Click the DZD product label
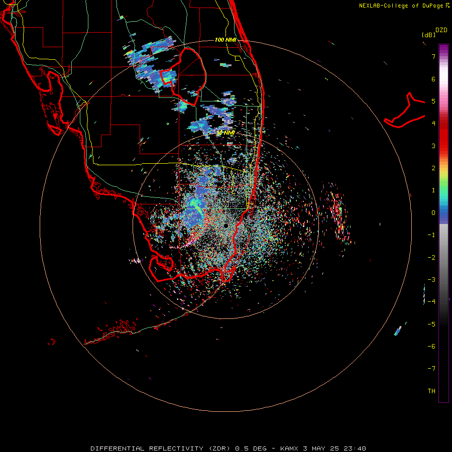This screenshot has width=452, height=452. pos(441,30)
